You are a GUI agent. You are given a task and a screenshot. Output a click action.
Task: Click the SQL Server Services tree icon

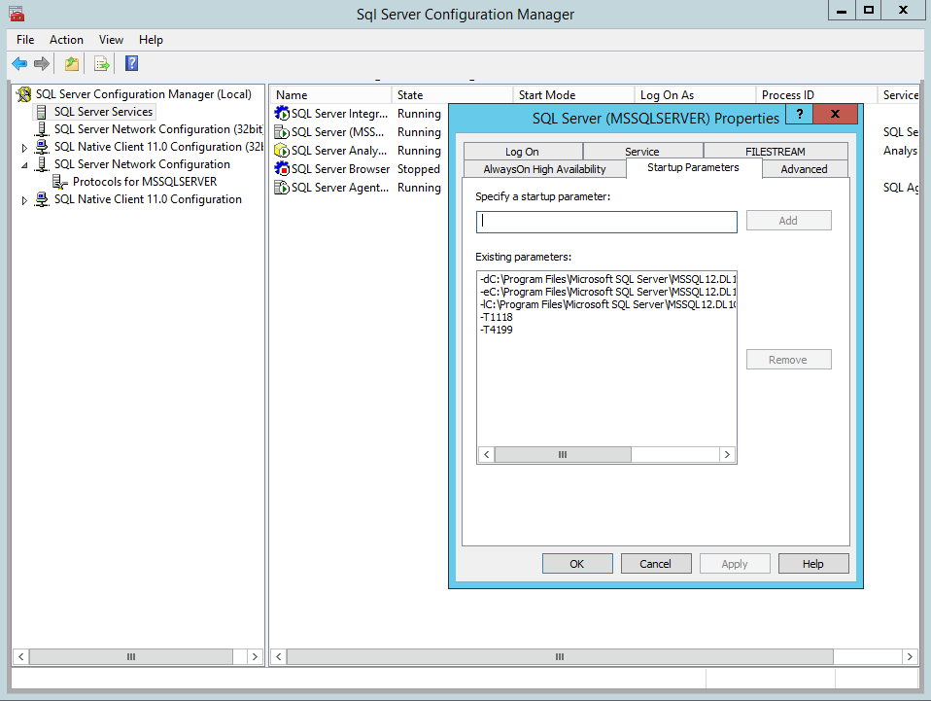point(41,112)
